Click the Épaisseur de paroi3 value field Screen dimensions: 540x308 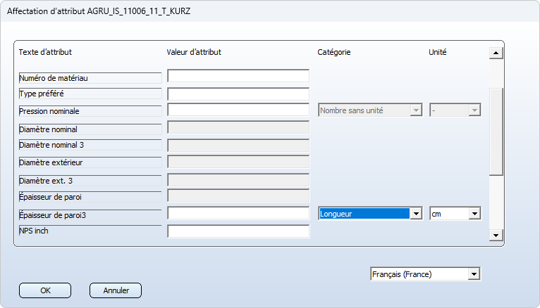click(238, 213)
